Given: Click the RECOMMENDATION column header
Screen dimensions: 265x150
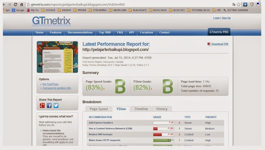Looking at the screenshot, I should (x=100, y=117).
